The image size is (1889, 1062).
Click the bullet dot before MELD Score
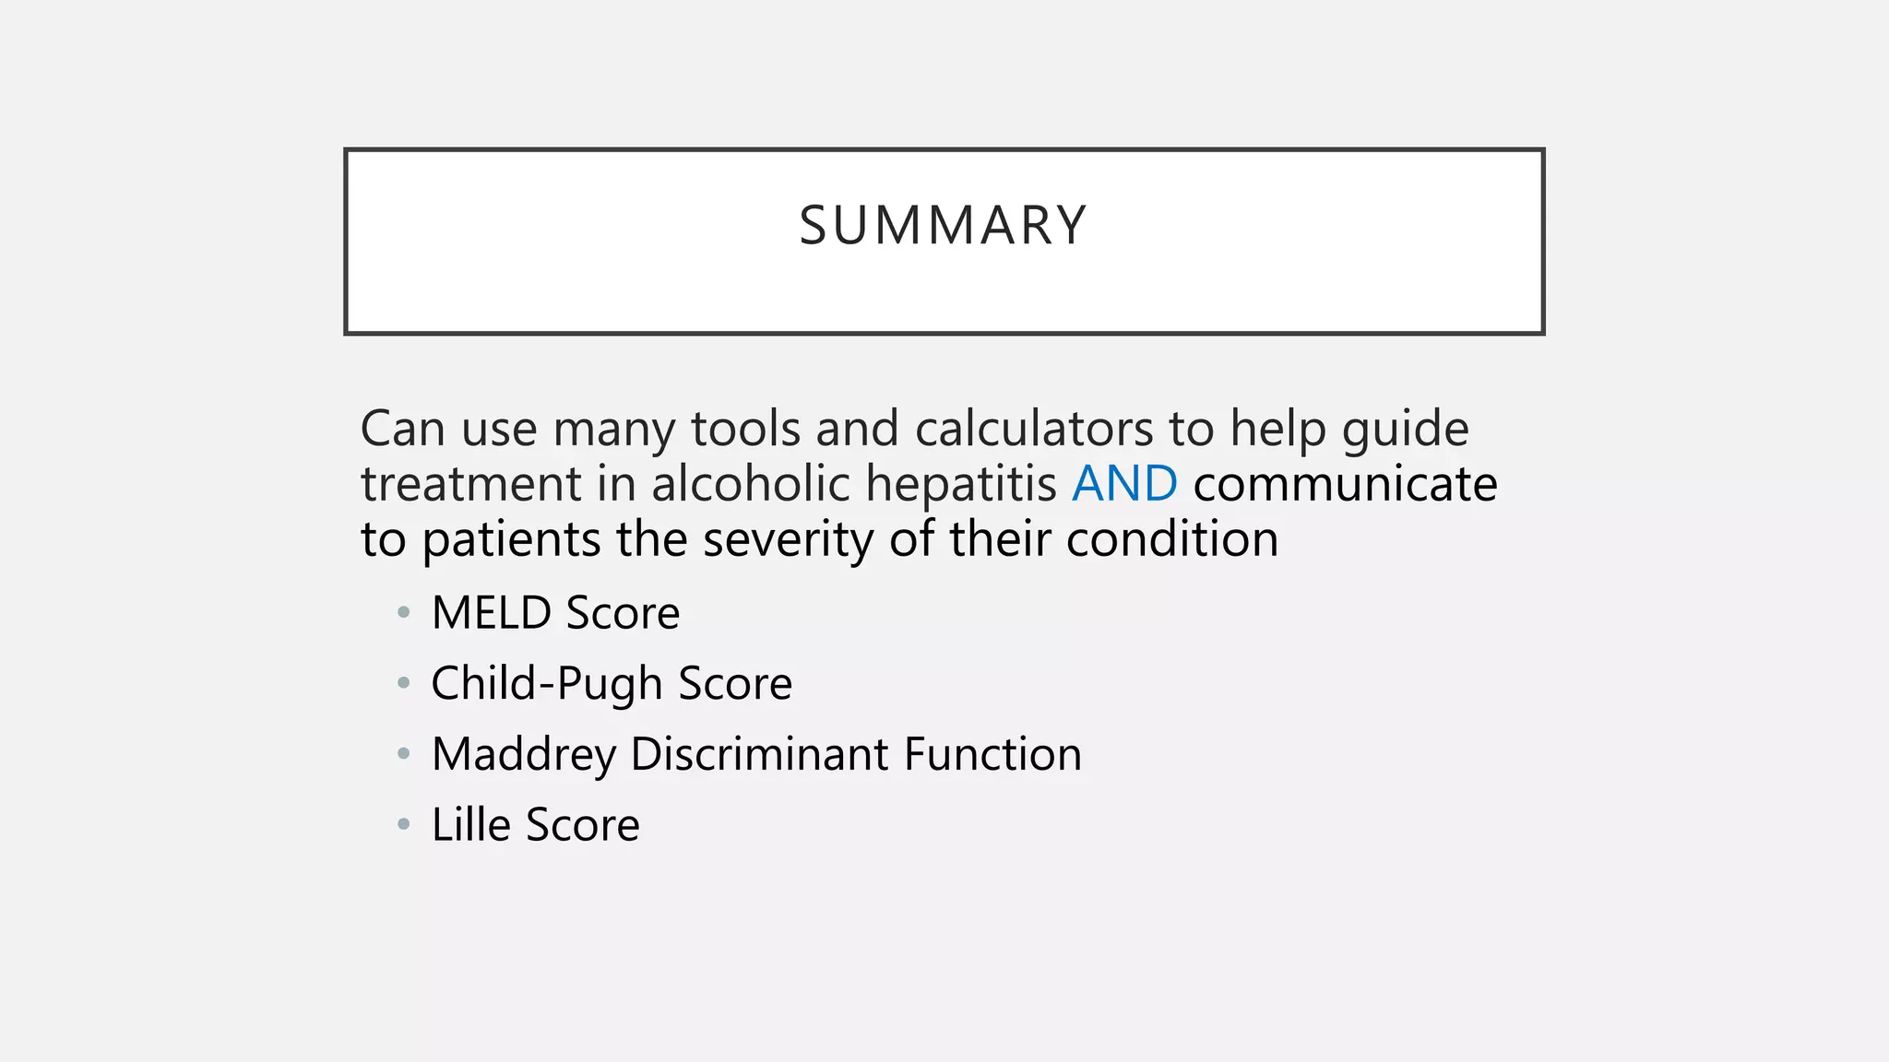pos(403,612)
